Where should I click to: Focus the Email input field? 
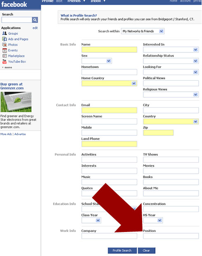tap(109, 110)
